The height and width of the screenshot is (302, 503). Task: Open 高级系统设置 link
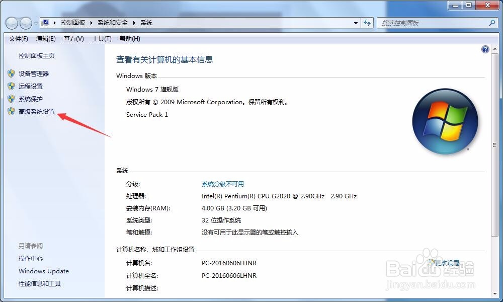point(37,112)
